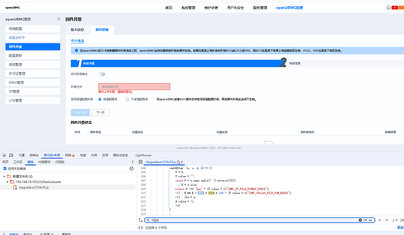Click the upgrade file selection field

[x=134, y=87]
